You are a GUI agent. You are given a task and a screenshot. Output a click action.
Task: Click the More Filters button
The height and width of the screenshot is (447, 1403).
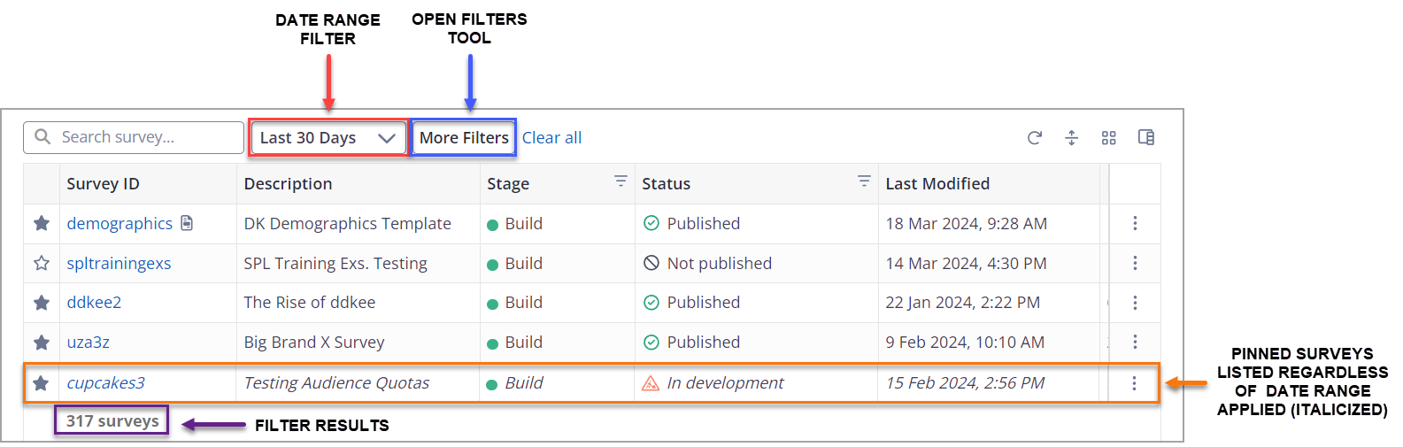[464, 137]
